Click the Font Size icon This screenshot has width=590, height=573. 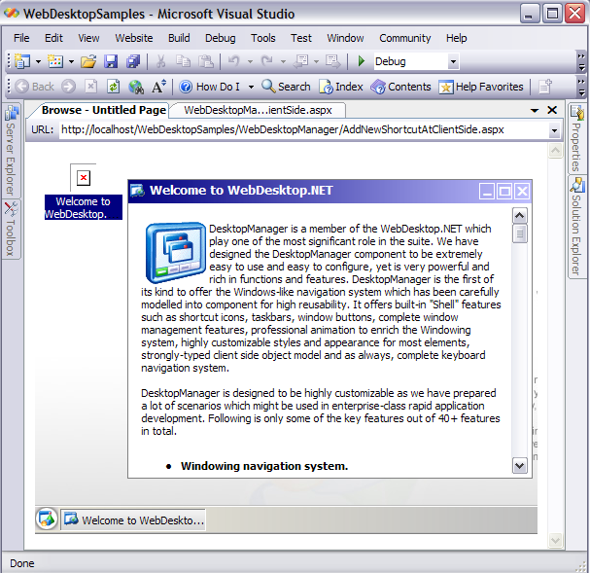point(159,87)
